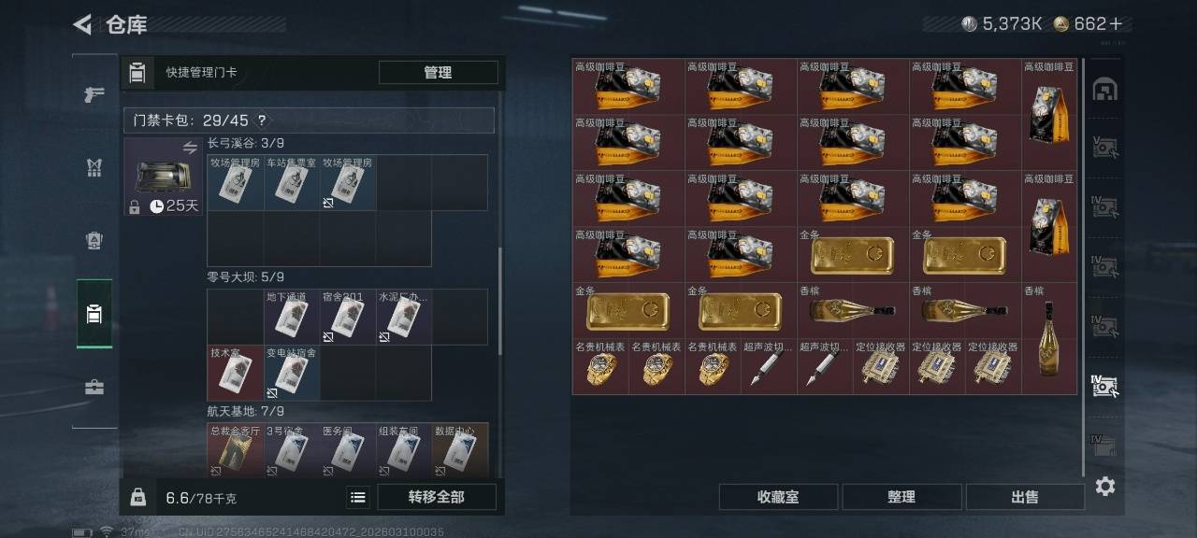This screenshot has width=1197, height=538.
Task: Click the 管理 button
Action: point(438,73)
